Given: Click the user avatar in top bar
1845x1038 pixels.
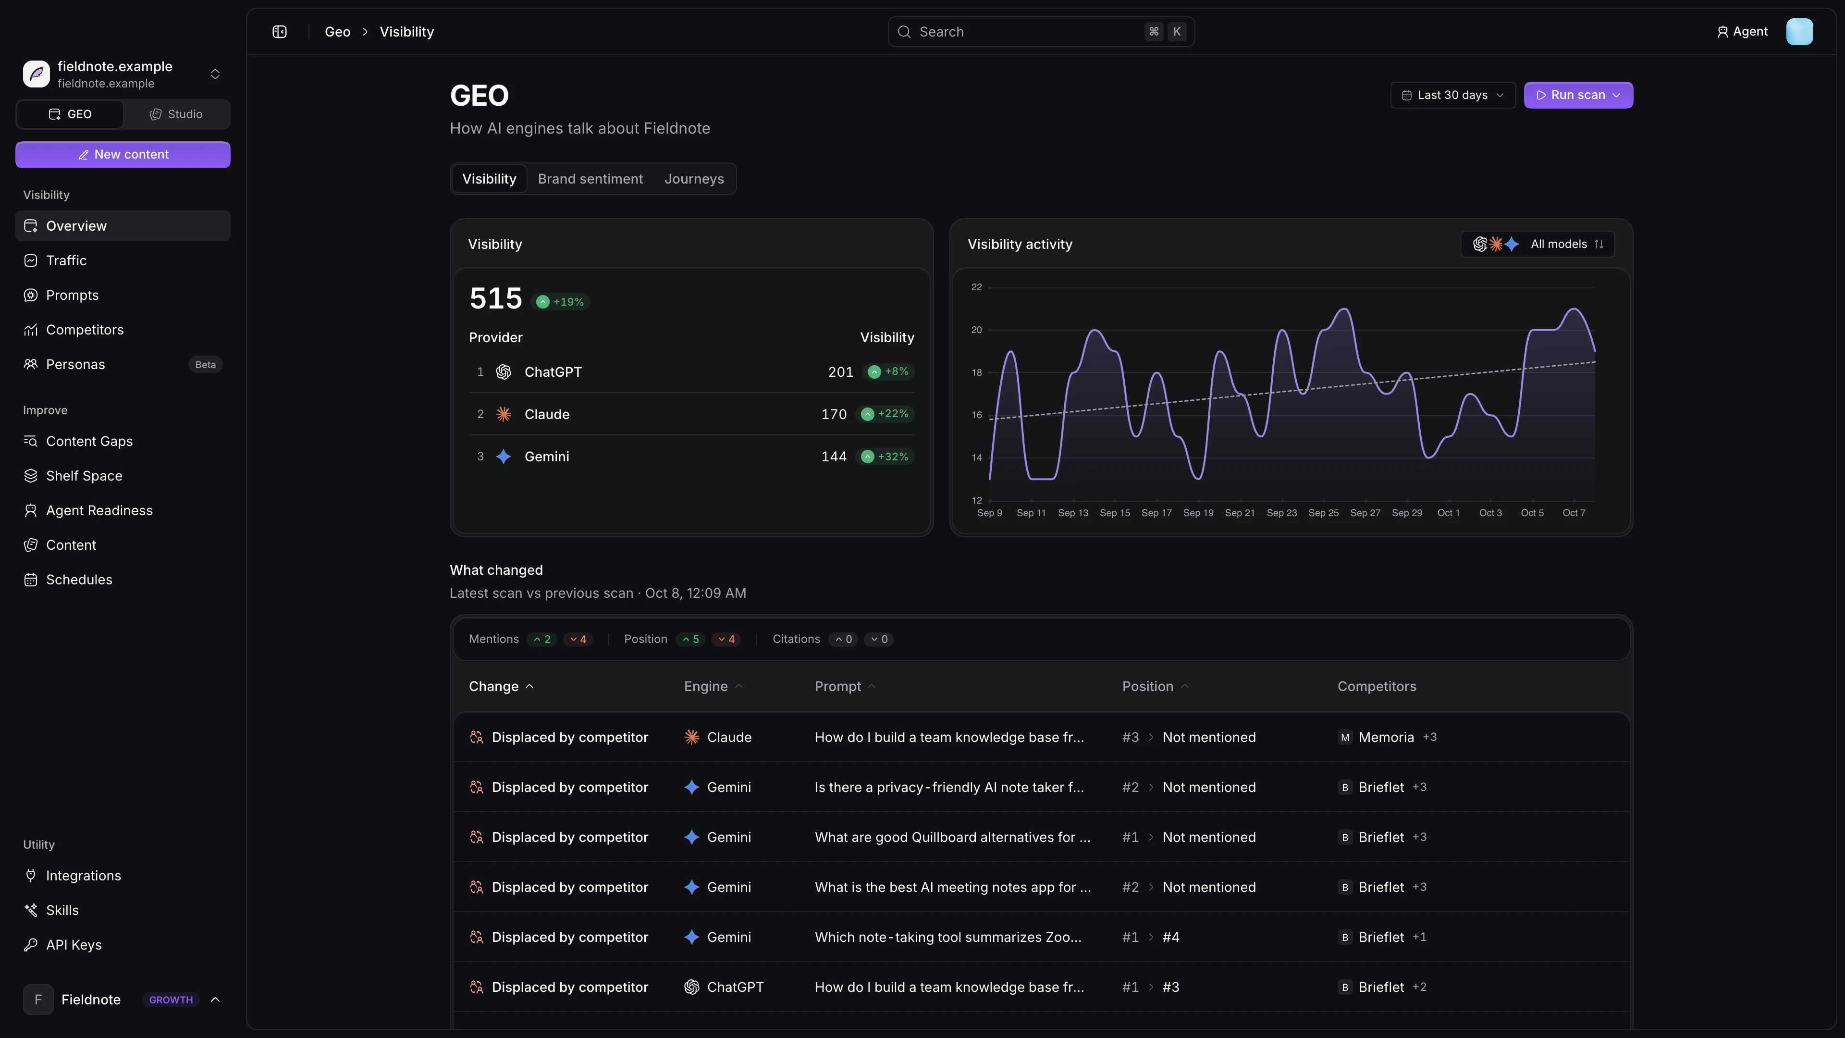Looking at the screenshot, I should point(1799,32).
